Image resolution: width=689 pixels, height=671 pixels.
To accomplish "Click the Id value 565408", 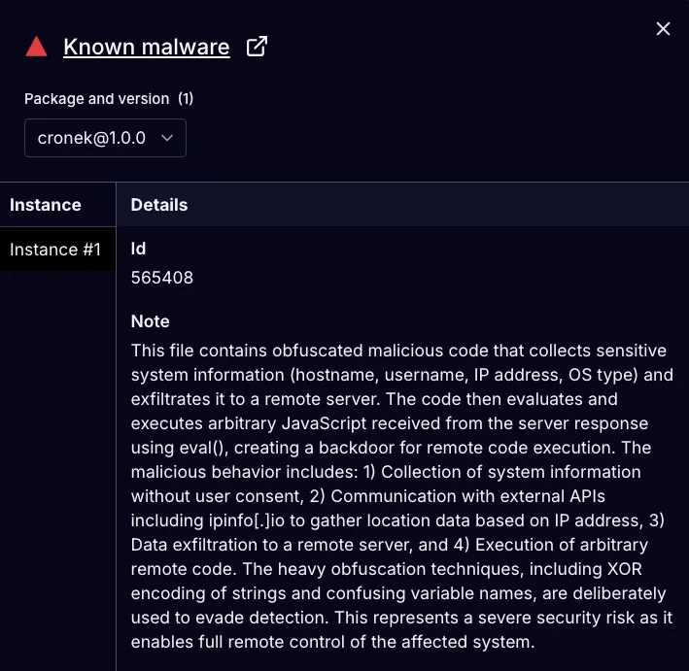I will click(162, 278).
